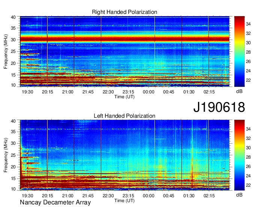Click "01:30" time tick of Right Handed plot
The height and width of the screenshot is (207, 255).
click(189, 92)
